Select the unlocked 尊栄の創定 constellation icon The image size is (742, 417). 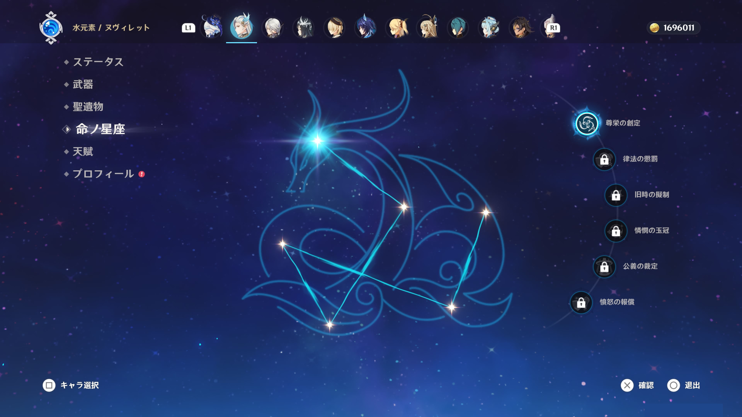(587, 124)
